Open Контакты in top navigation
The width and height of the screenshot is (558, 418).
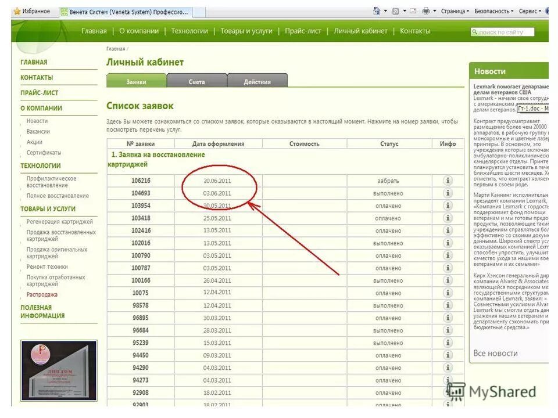tap(415, 31)
